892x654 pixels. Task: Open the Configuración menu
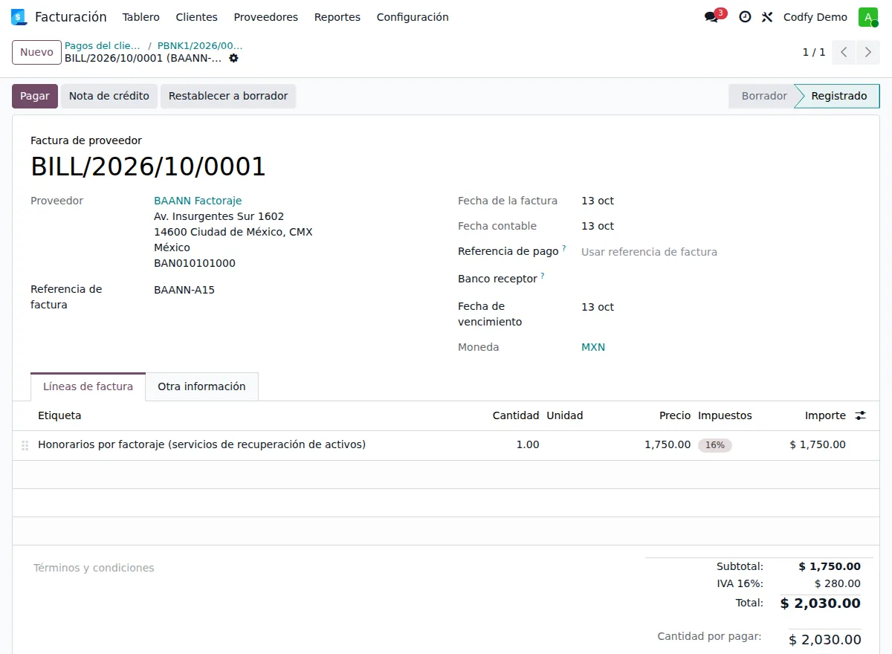tap(413, 17)
